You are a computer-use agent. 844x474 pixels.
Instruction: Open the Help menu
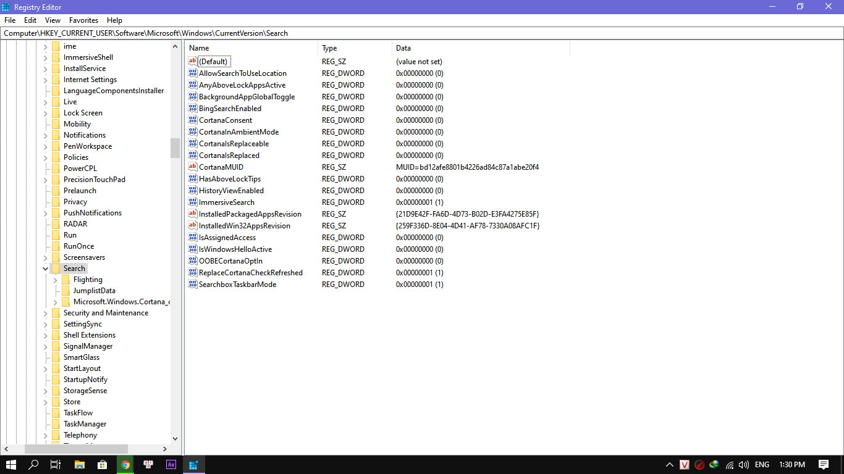coord(114,20)
